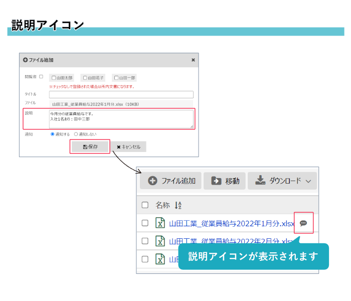Click into the タイトル input field
The image size is (351, 301).
(x=121, y=94)
